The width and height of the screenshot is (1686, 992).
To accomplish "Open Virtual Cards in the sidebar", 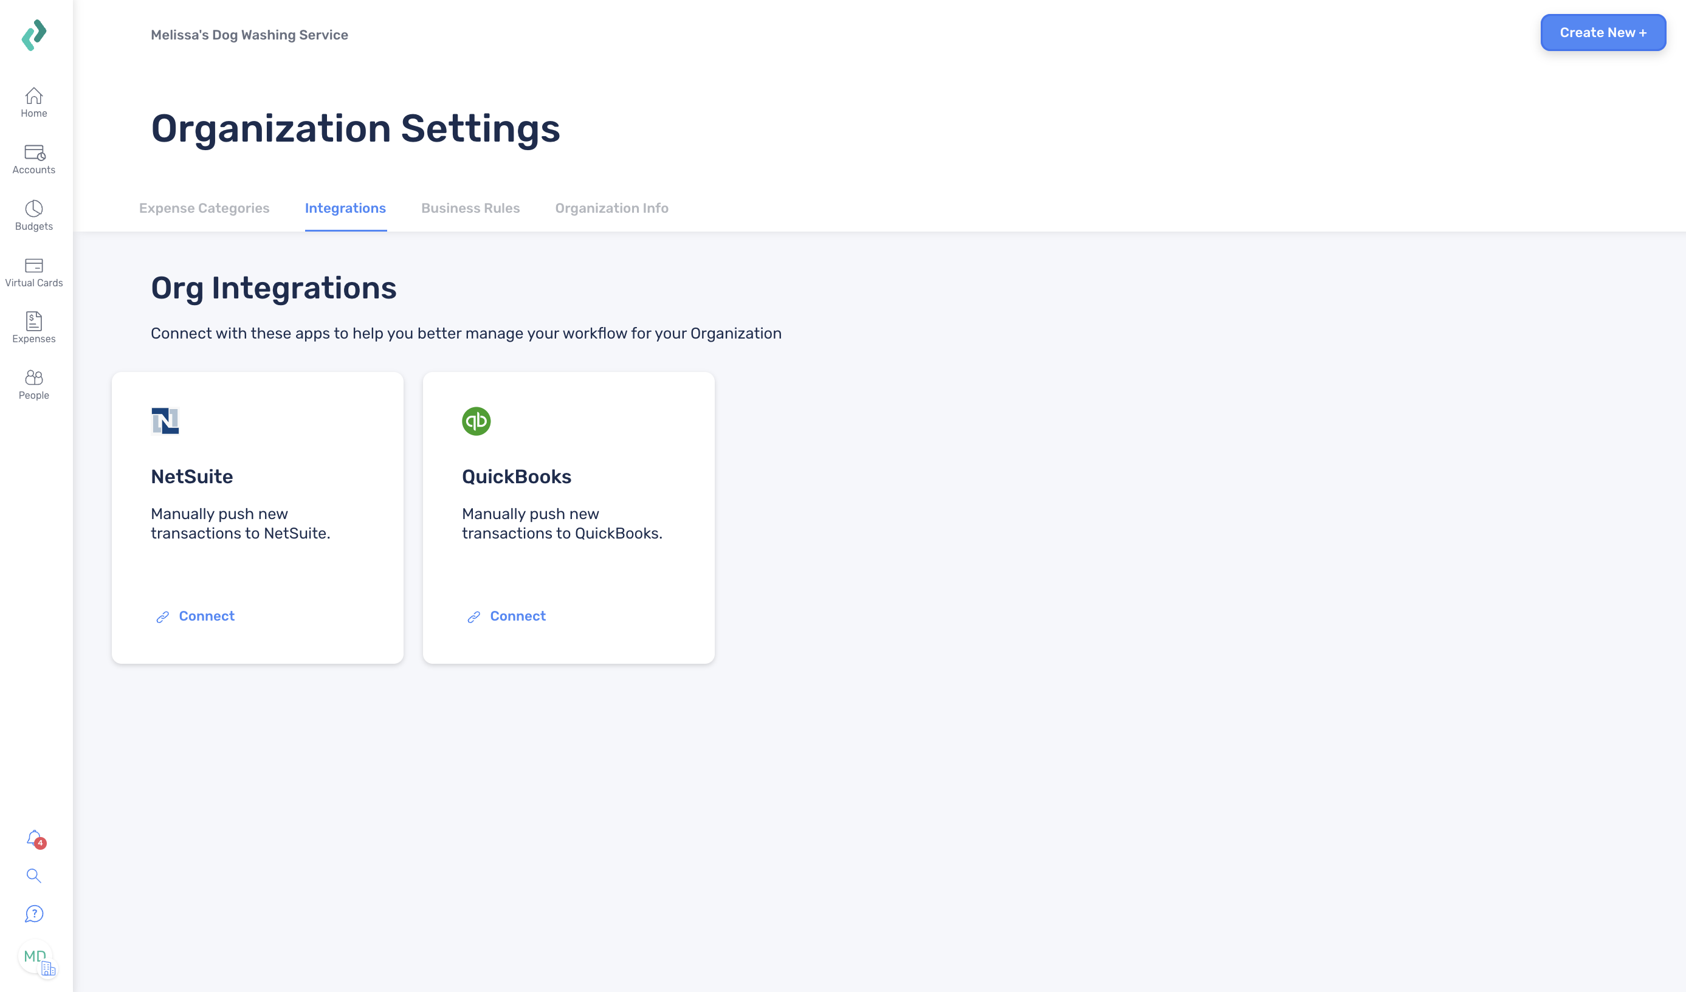I will pos(33,273).
